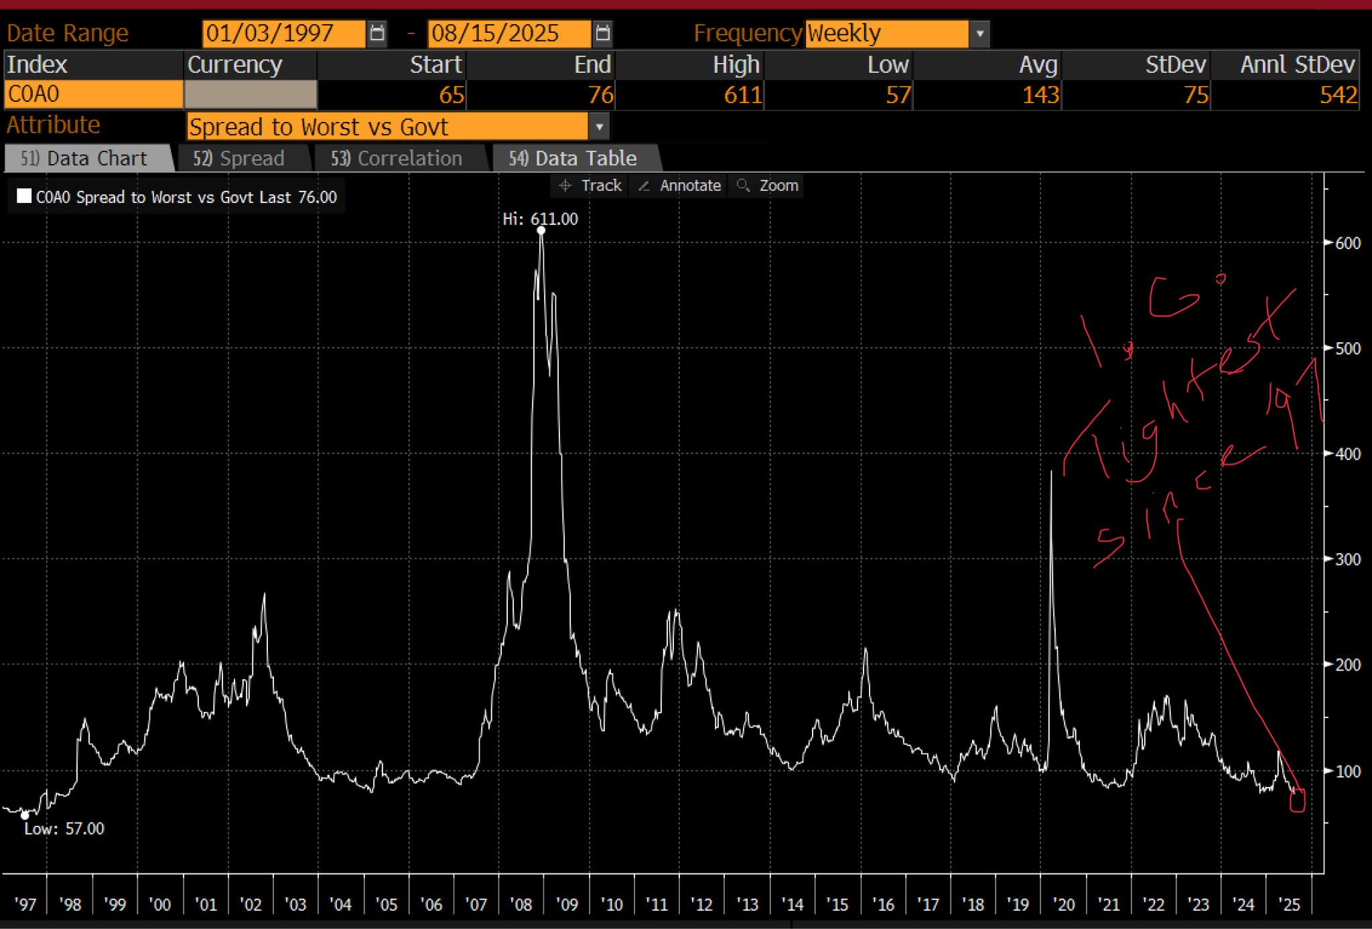Click the end date field 08/15/2025
The height and width of the screenshot is (929, 1372).
(x=508, y=33)
